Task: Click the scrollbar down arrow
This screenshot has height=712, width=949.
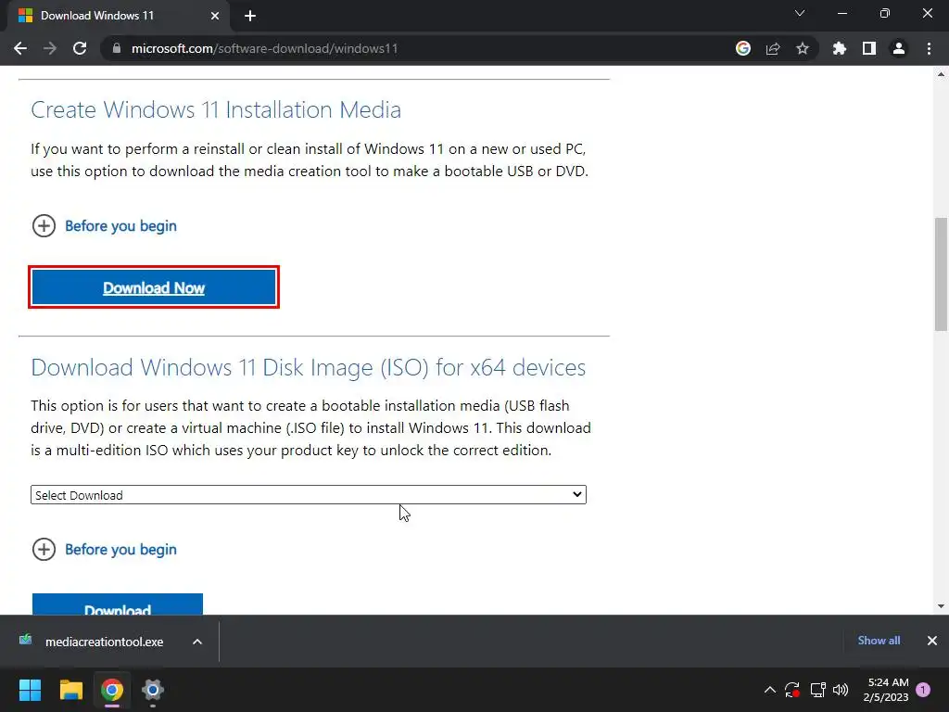Action: [941, 606]
